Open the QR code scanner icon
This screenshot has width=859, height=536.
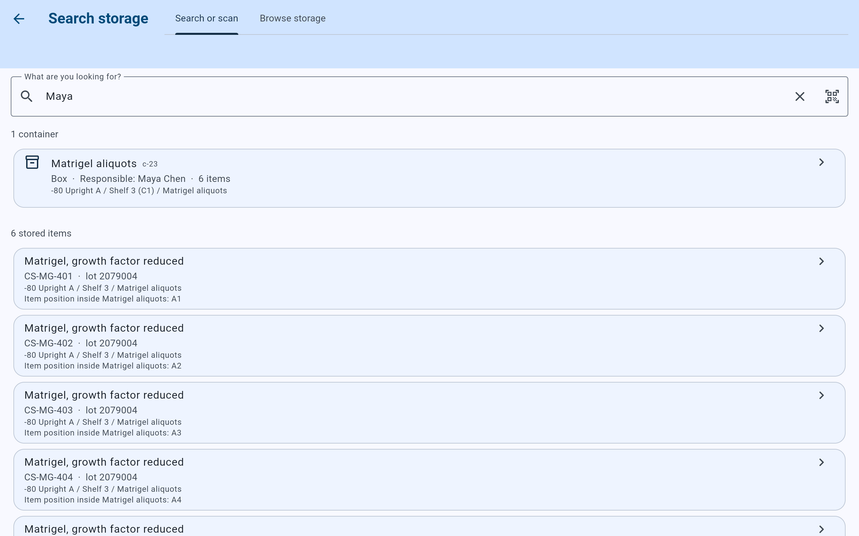point(832,96)
